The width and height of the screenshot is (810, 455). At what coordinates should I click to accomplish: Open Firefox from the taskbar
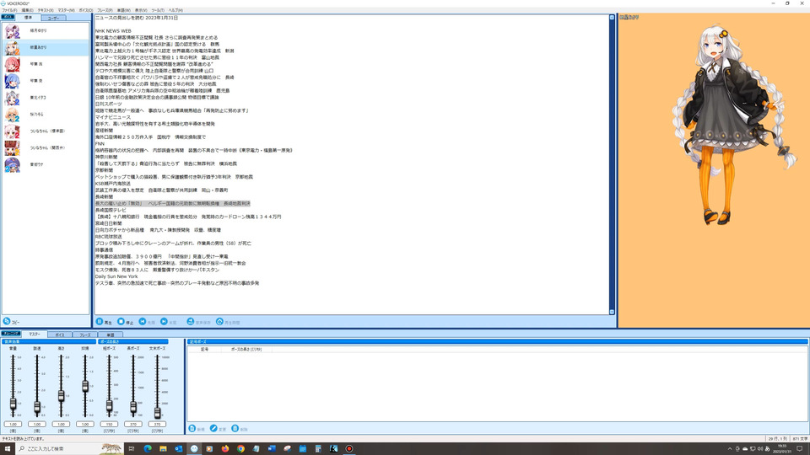pyautogui.click(x=225, y=448)
